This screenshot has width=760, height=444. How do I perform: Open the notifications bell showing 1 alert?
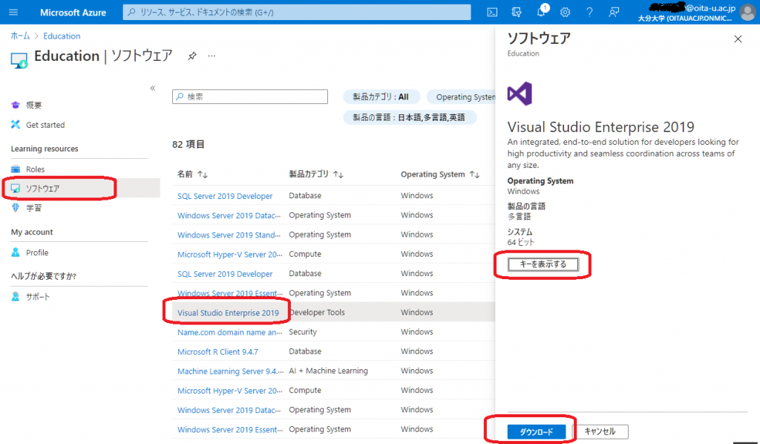point(540,12)
